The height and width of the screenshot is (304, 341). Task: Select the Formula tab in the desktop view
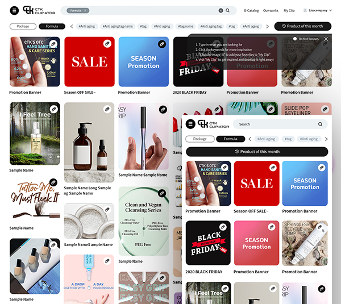(52, 26)
